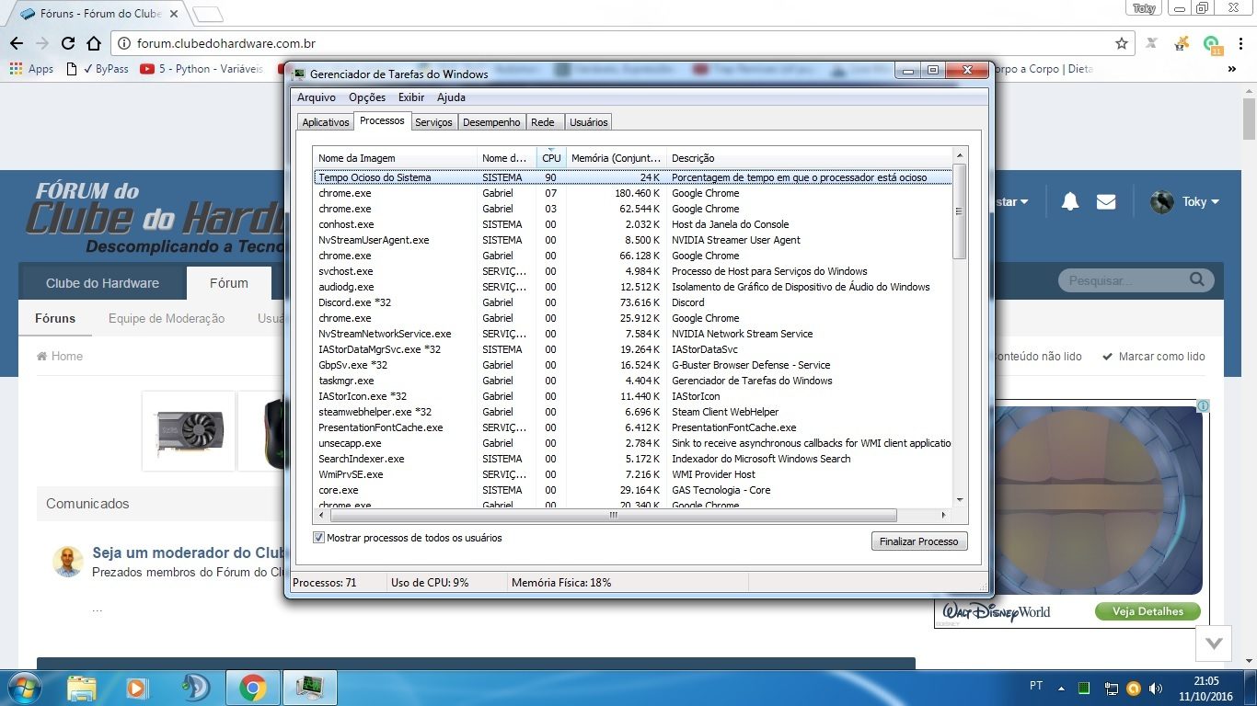Show hidden tray icons arrow

point(1063,688)
